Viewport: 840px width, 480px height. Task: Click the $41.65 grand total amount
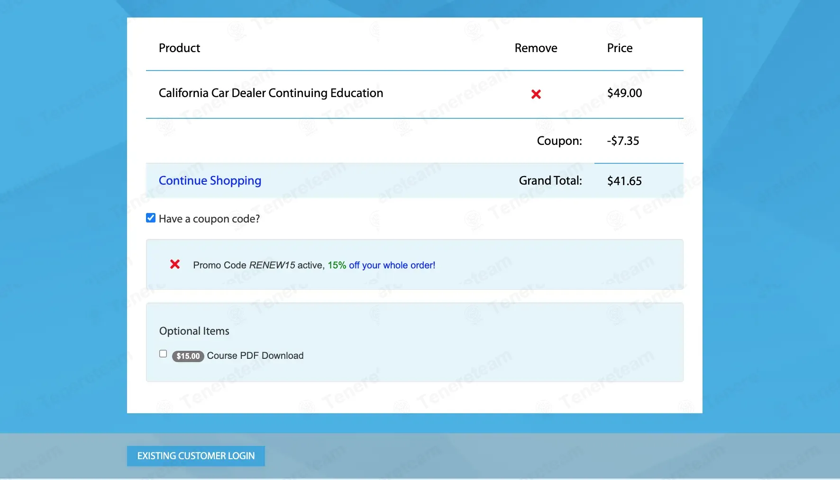coord(624,181)
